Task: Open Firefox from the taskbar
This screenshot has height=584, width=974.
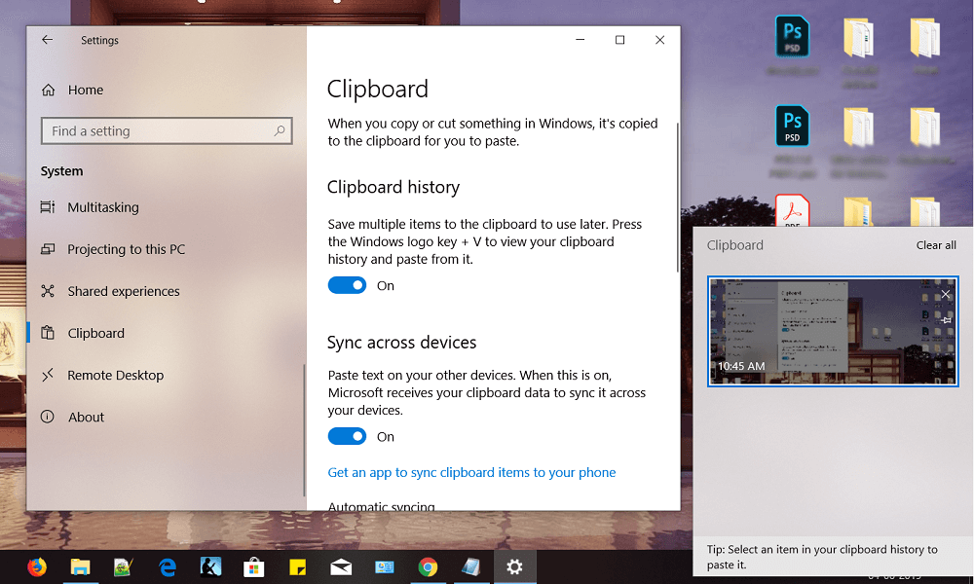Action: pyautogui.click(x=37, y=566)
